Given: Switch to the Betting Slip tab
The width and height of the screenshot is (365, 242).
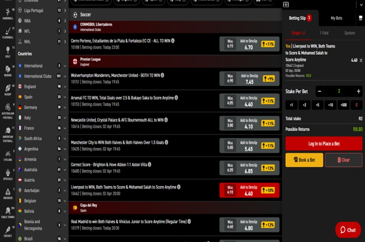Looking at the screenshot, I should (300, 18).
